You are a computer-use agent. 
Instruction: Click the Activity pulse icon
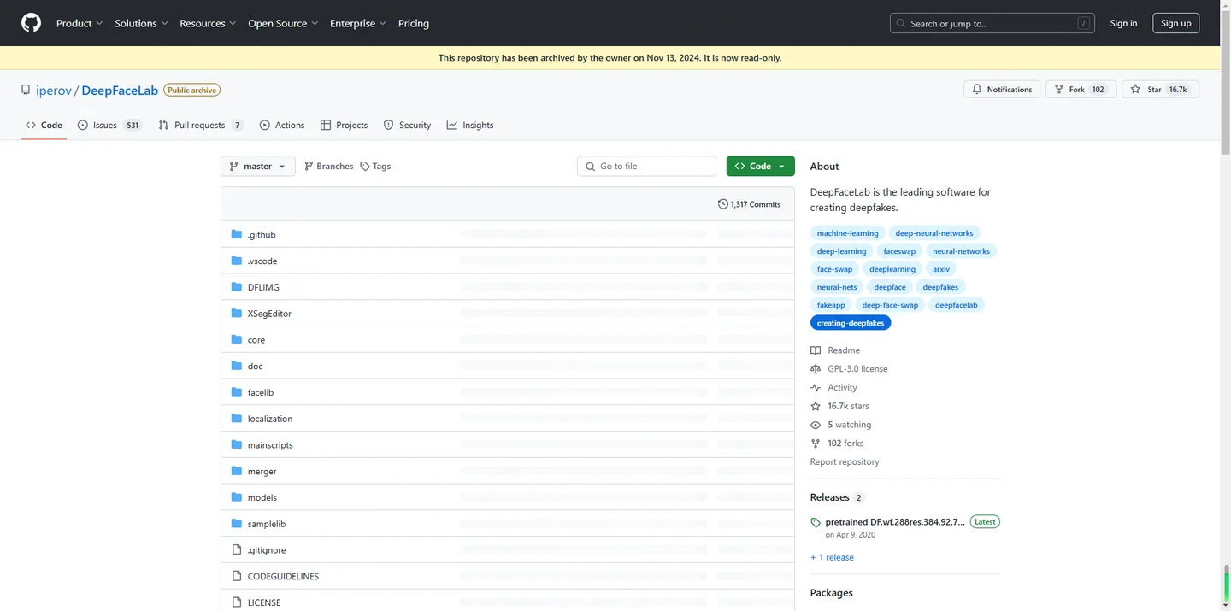(816, 388)
